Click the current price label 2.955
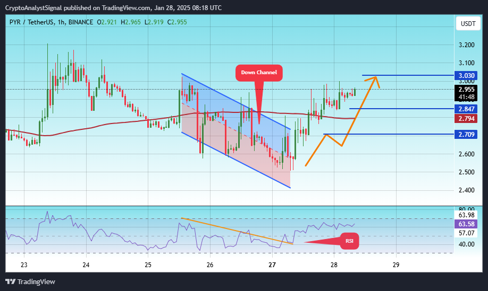The height and width of the screenshot is (291, 488). point(466,90)
